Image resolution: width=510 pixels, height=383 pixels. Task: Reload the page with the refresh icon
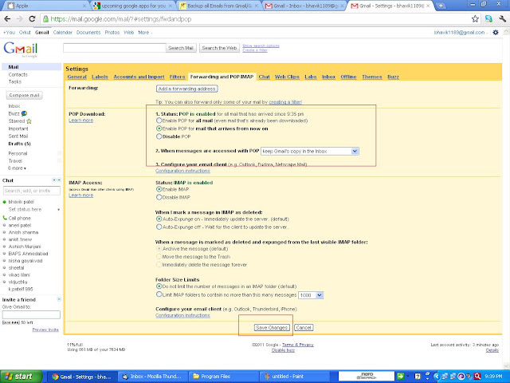pyautogui.click(x=32, y=19)
